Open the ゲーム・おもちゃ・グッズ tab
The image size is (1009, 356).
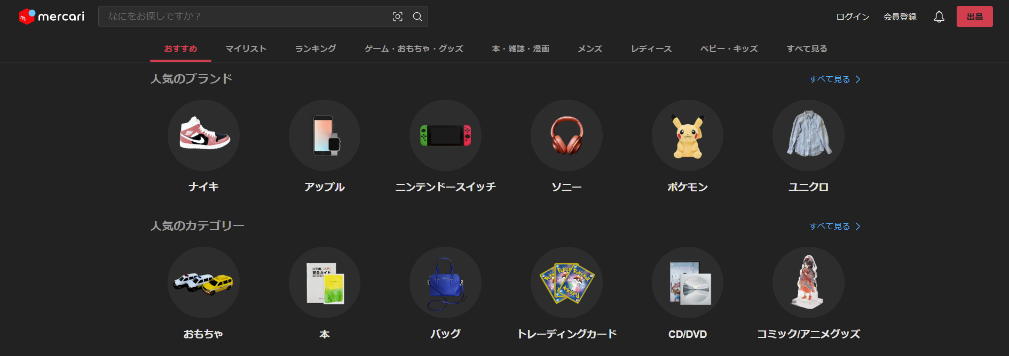[x=414, y=48]
